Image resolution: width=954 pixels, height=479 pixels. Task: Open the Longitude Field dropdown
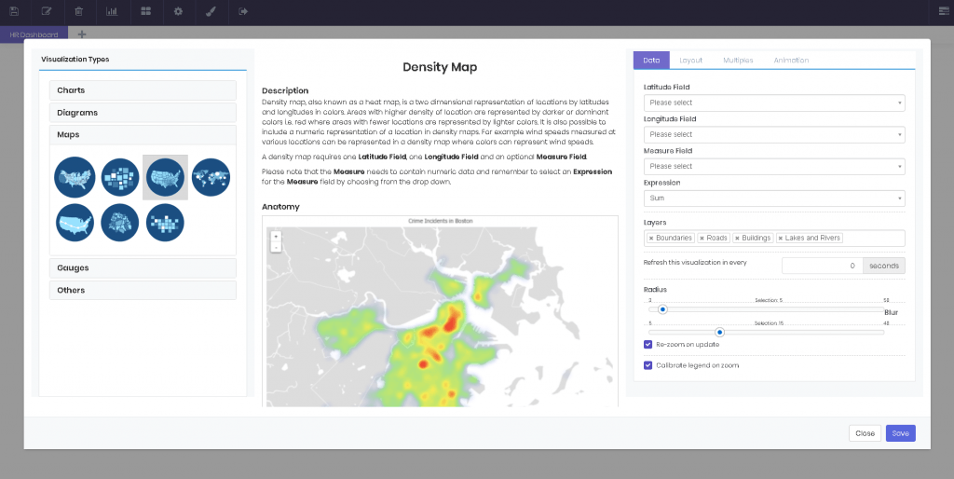[x=774, y=134]
